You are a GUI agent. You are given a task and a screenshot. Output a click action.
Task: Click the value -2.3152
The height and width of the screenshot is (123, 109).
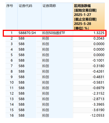click(98, 93)
